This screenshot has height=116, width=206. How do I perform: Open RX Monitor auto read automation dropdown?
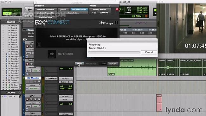[35, 88]
